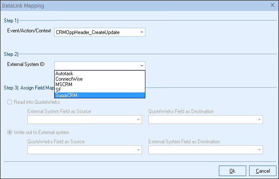Image resolution: width=279 pixels, height=179 pixels.
Task: Select the Read into QuoteWerks radio button
Action: (x=10, y=102)
